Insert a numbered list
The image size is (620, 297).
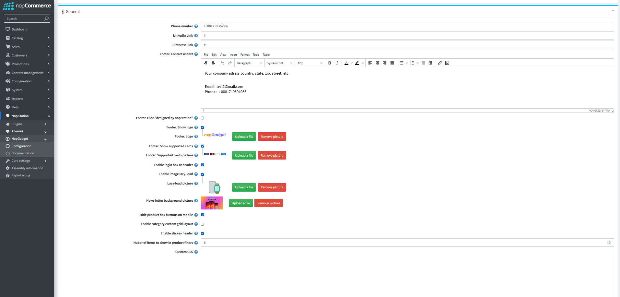pos(412,63)
